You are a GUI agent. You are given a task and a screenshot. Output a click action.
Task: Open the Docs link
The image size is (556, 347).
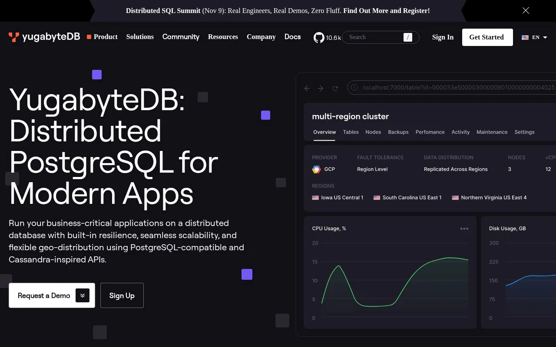(293, 37)
